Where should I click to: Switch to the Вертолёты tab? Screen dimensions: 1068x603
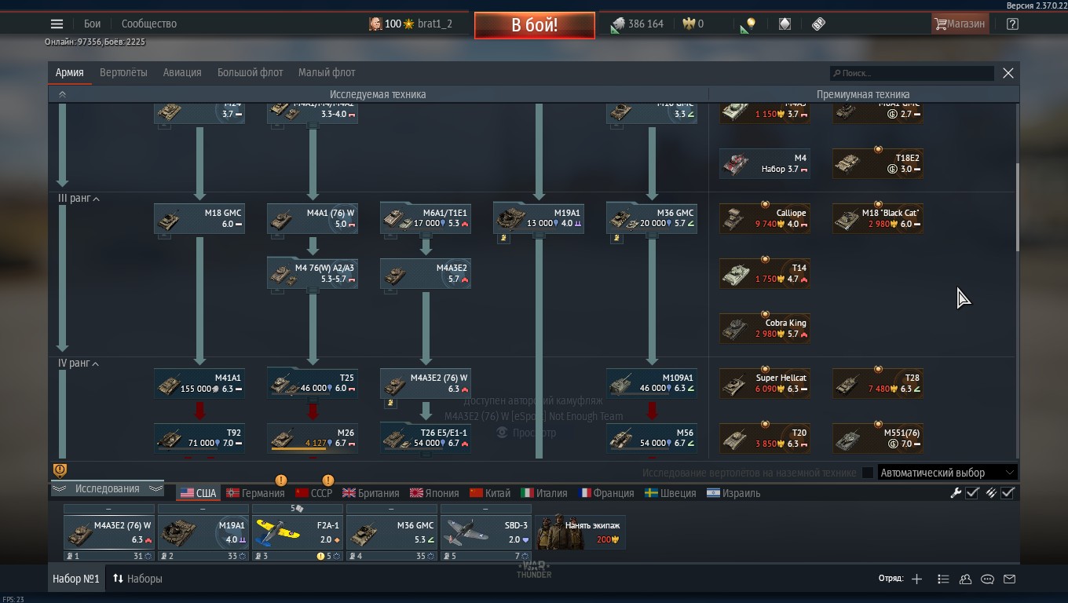(123, 72)
